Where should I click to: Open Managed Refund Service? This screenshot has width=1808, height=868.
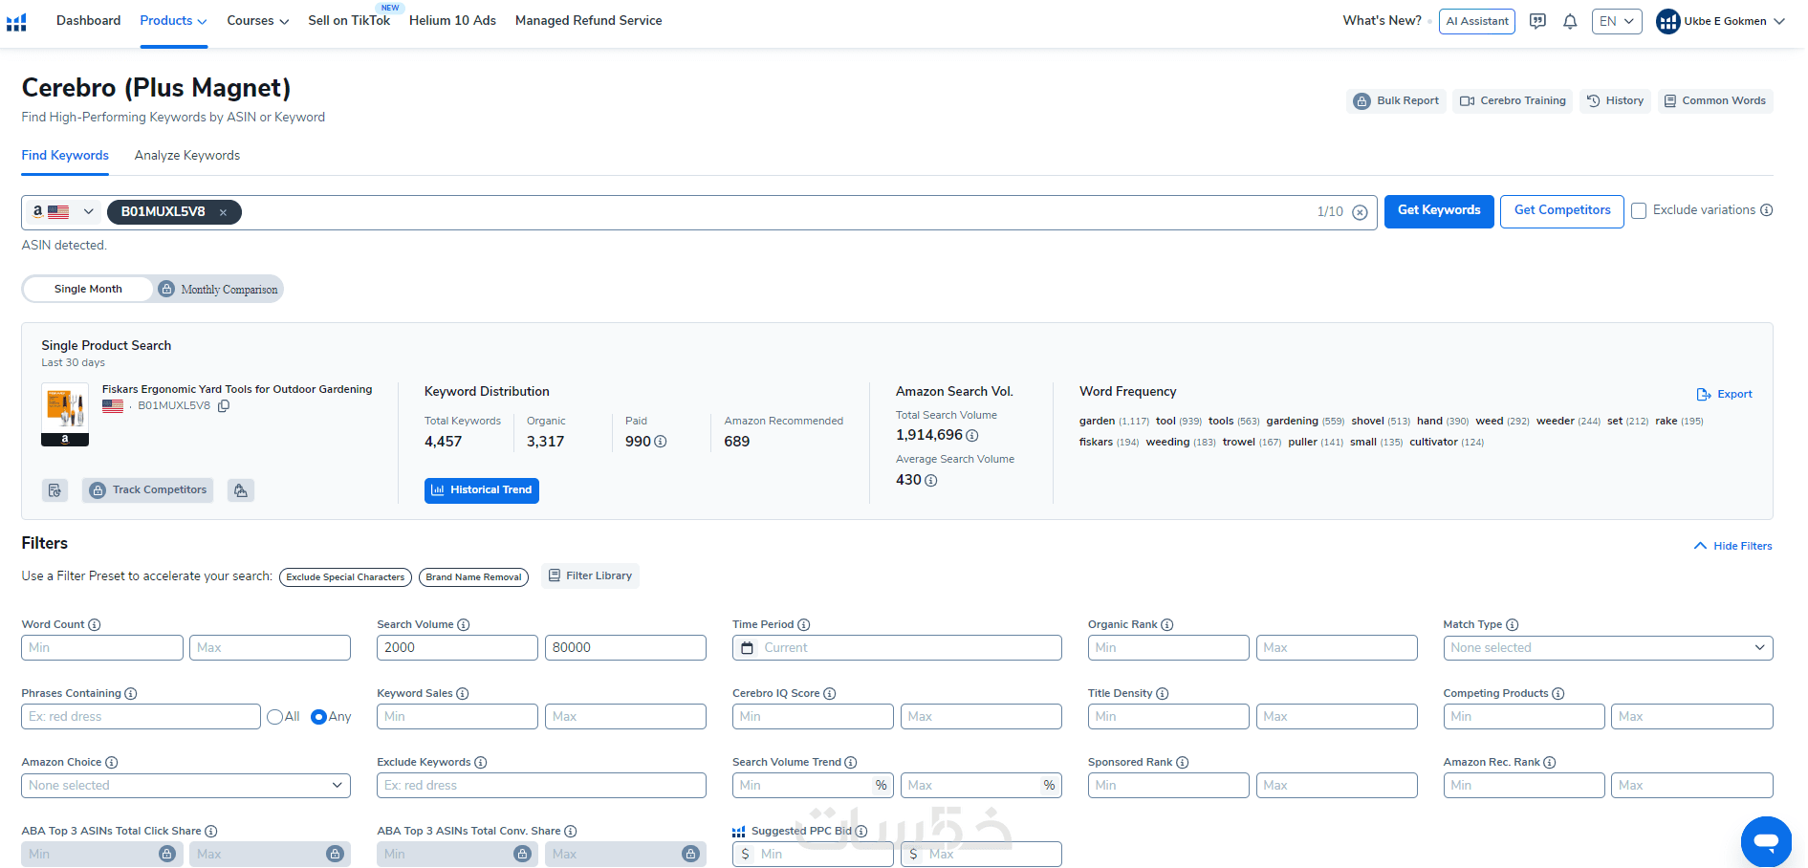tap(588, 21)
